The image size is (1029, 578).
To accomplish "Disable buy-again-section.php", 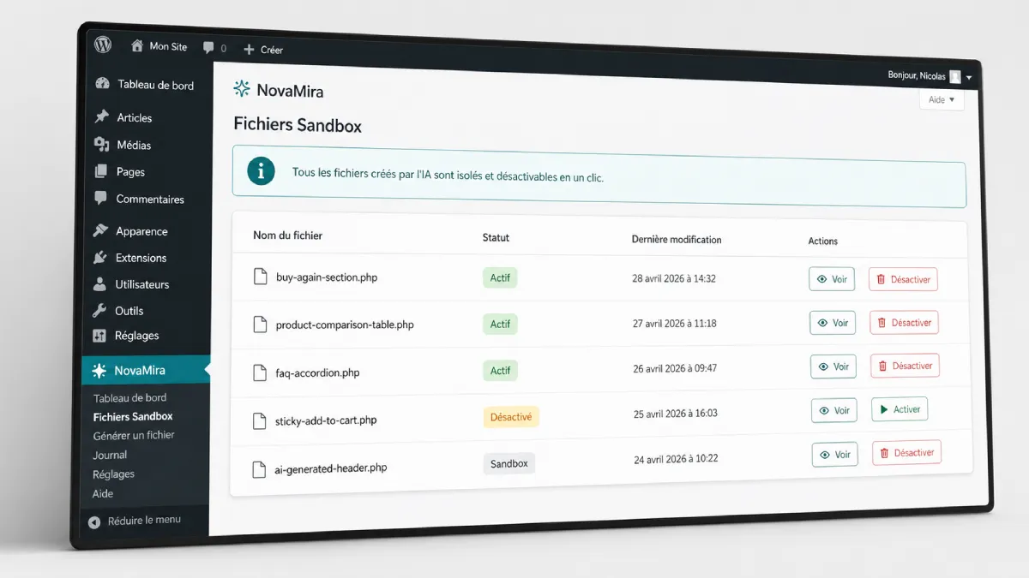I will (903, 278).
